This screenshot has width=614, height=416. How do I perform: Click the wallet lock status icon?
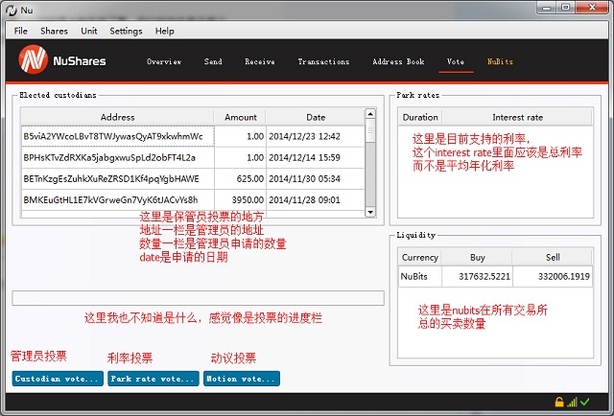pyautogui.click(x=559, y=402)
